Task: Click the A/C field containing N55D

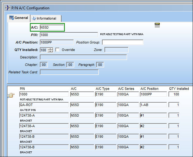Action: click(x=52, y=27)
